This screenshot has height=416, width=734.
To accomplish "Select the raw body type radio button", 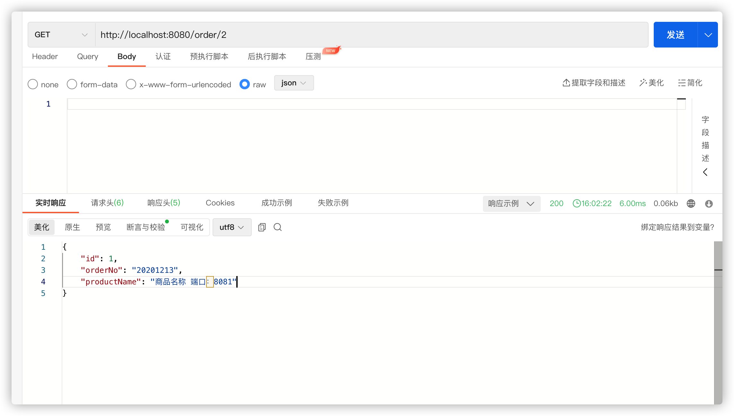I will (244, 84).
